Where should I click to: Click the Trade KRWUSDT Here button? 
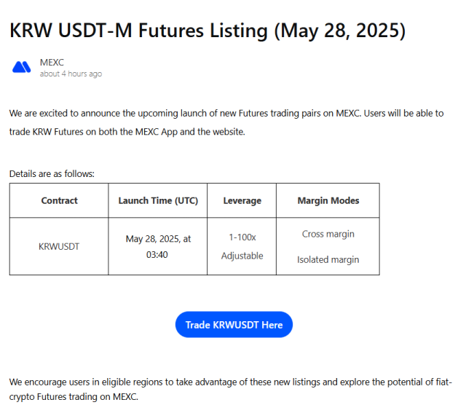[234, 324]
